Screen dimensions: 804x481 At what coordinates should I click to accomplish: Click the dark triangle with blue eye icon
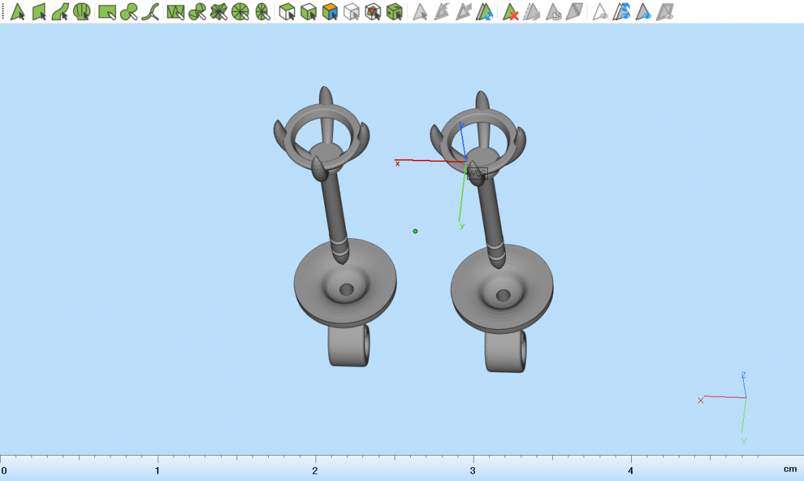(x=645, y=11)
